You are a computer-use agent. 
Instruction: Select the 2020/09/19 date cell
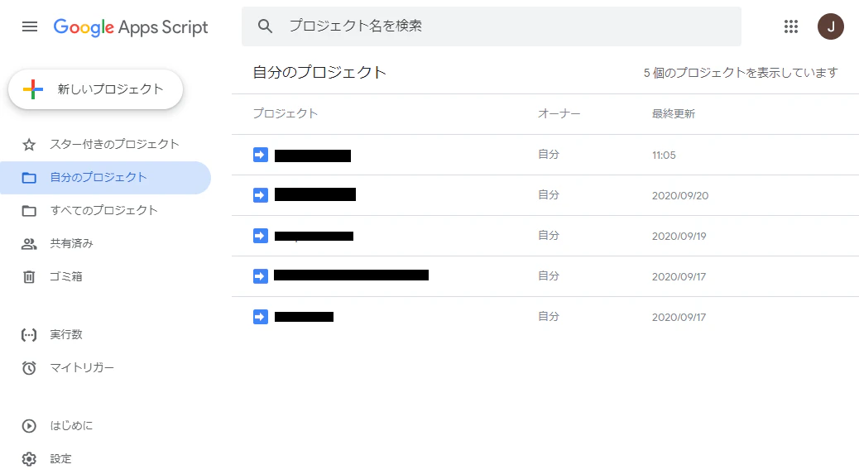pos(679,236)
